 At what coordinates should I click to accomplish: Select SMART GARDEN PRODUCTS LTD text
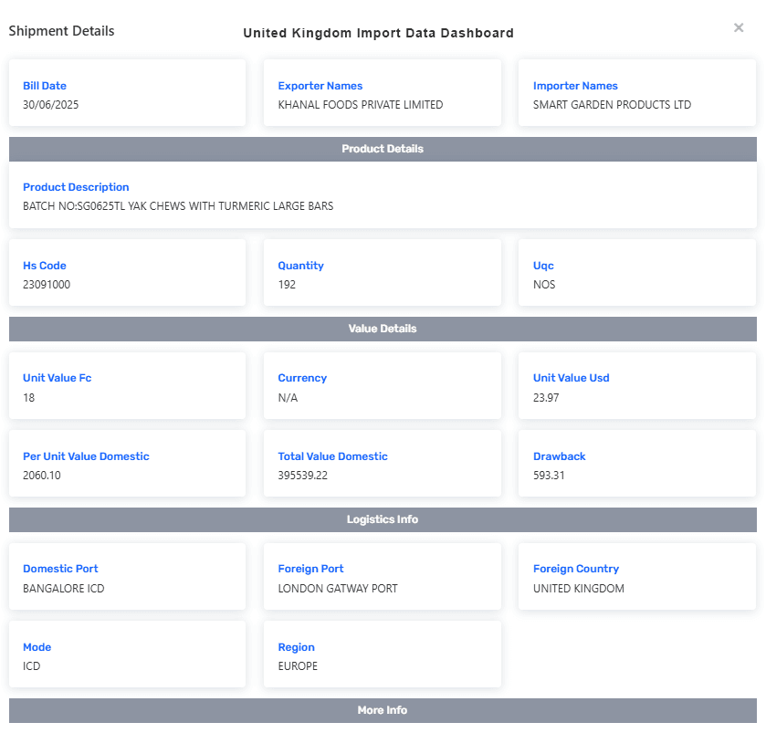tap(612, 104)
